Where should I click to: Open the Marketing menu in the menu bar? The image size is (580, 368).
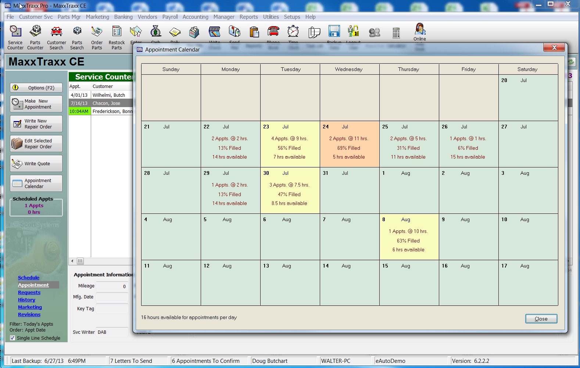(97, 17)
